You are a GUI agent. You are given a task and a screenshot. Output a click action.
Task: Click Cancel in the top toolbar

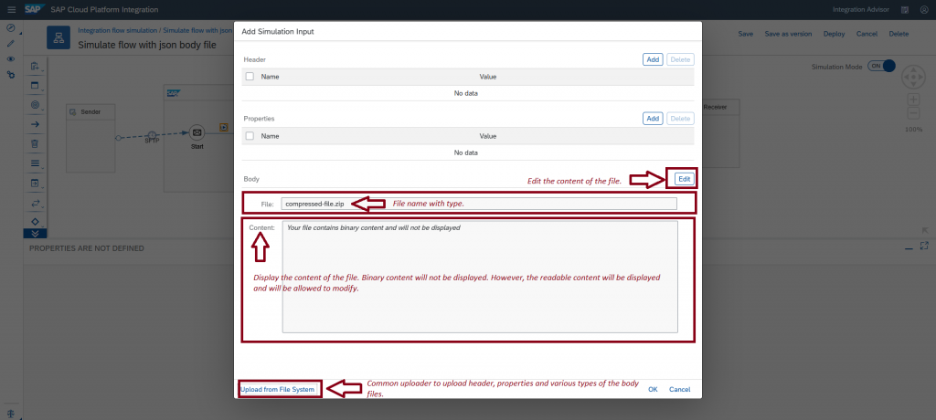point(867,34)
